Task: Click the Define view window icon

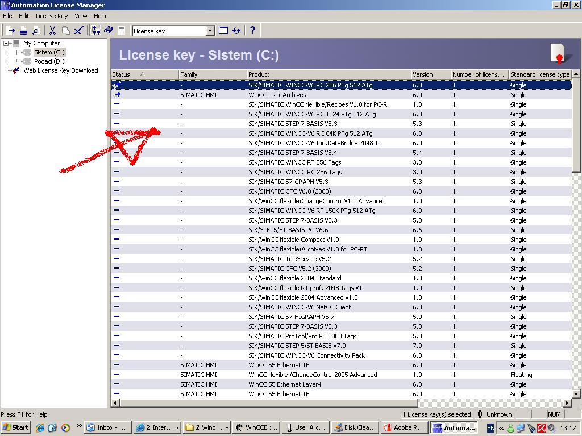Action: click(223, 31)
